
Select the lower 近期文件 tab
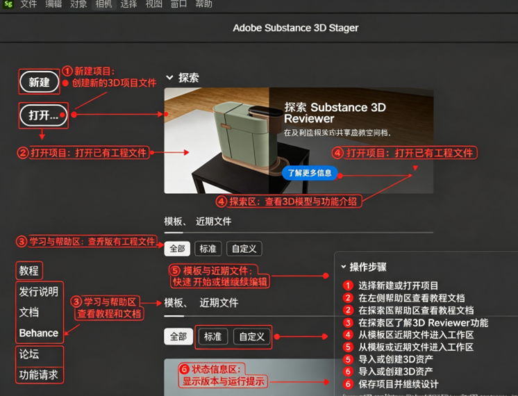coord(219,302)
